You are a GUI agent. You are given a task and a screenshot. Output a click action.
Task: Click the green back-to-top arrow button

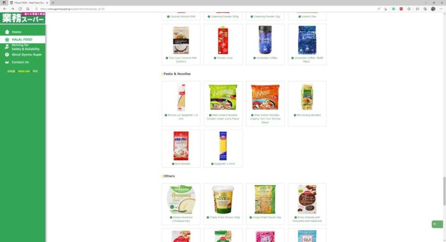(437, 224)
